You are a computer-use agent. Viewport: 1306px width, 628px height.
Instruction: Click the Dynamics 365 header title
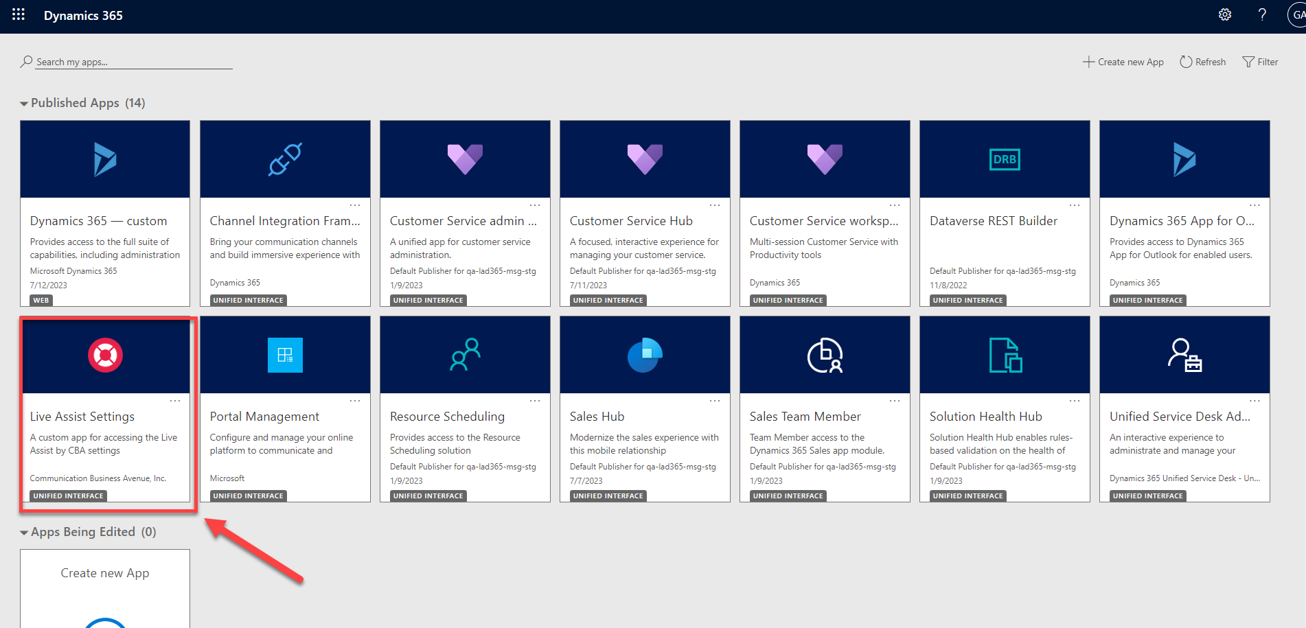[x=83, y=15]
